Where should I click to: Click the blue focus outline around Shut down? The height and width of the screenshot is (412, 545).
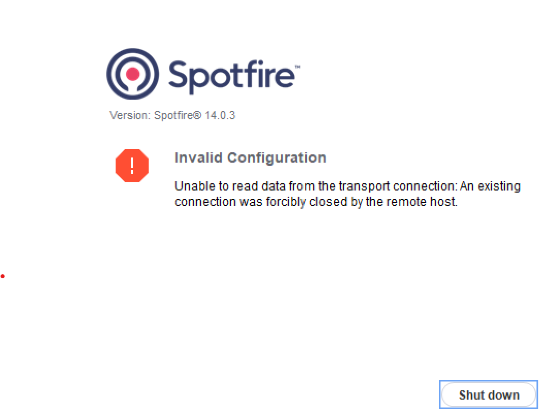(x=488, y=382)
